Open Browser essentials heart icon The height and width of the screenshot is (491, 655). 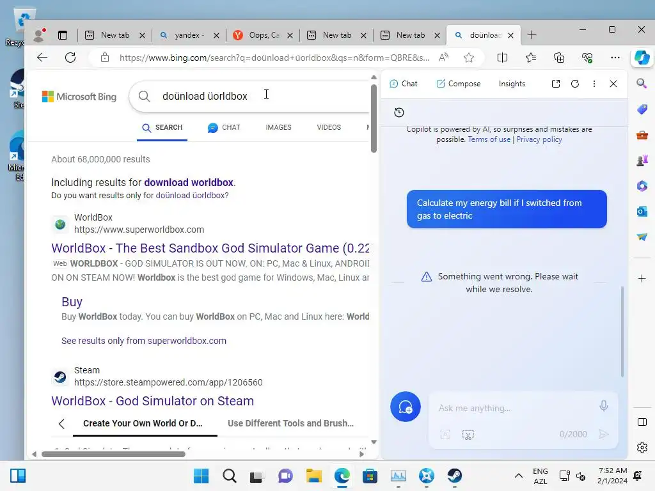(587, 58)
